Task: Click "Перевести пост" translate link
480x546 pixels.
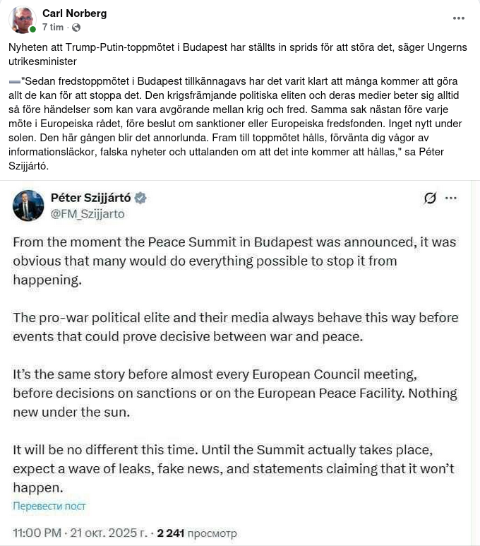Action: click(x=49, y=506)
